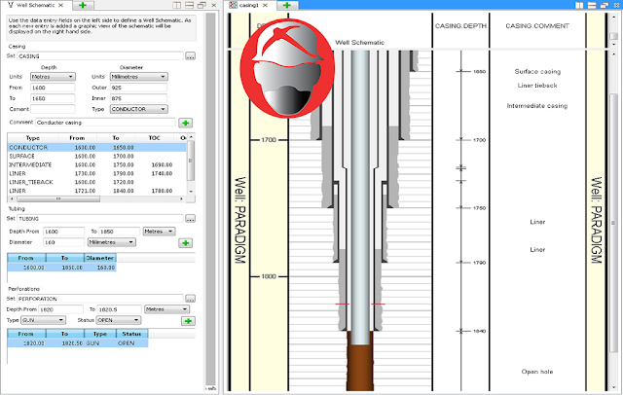
Task: Click the Outer diameter field 925
Action: coord(138,88)
